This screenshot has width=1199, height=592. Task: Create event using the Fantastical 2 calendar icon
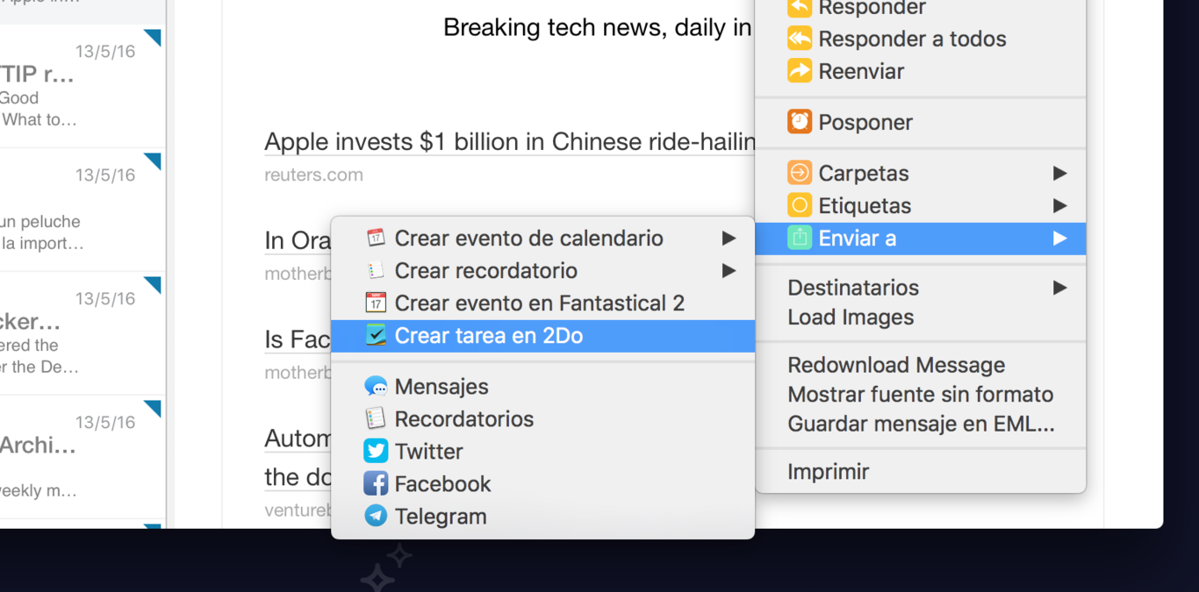click(x=376, y=303)
